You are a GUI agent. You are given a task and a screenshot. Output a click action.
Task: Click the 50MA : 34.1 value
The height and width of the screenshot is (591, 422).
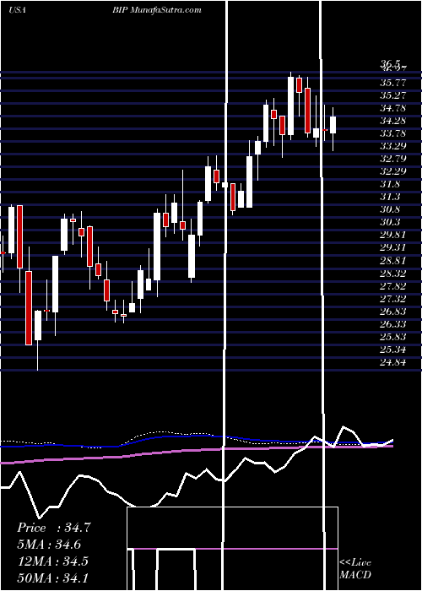coord(52,577)
